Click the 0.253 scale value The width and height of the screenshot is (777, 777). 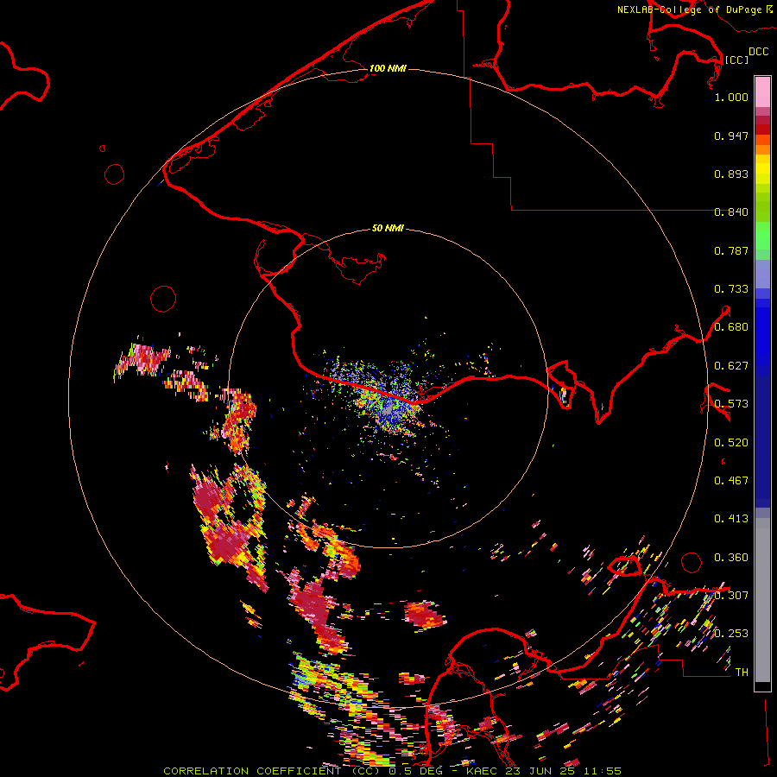pyautogui.click(x=731, y=634)
